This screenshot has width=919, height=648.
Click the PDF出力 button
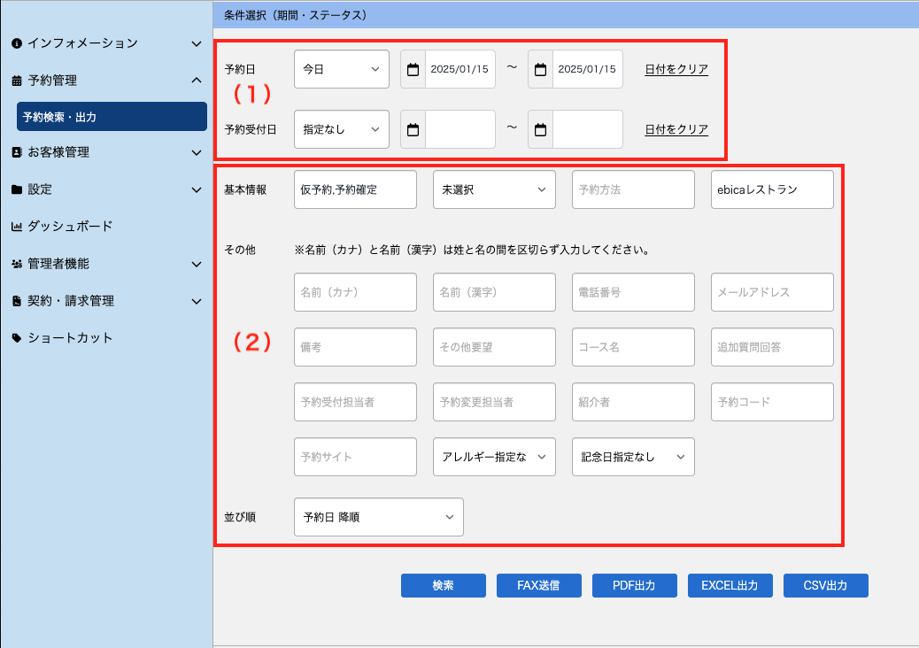634,585
